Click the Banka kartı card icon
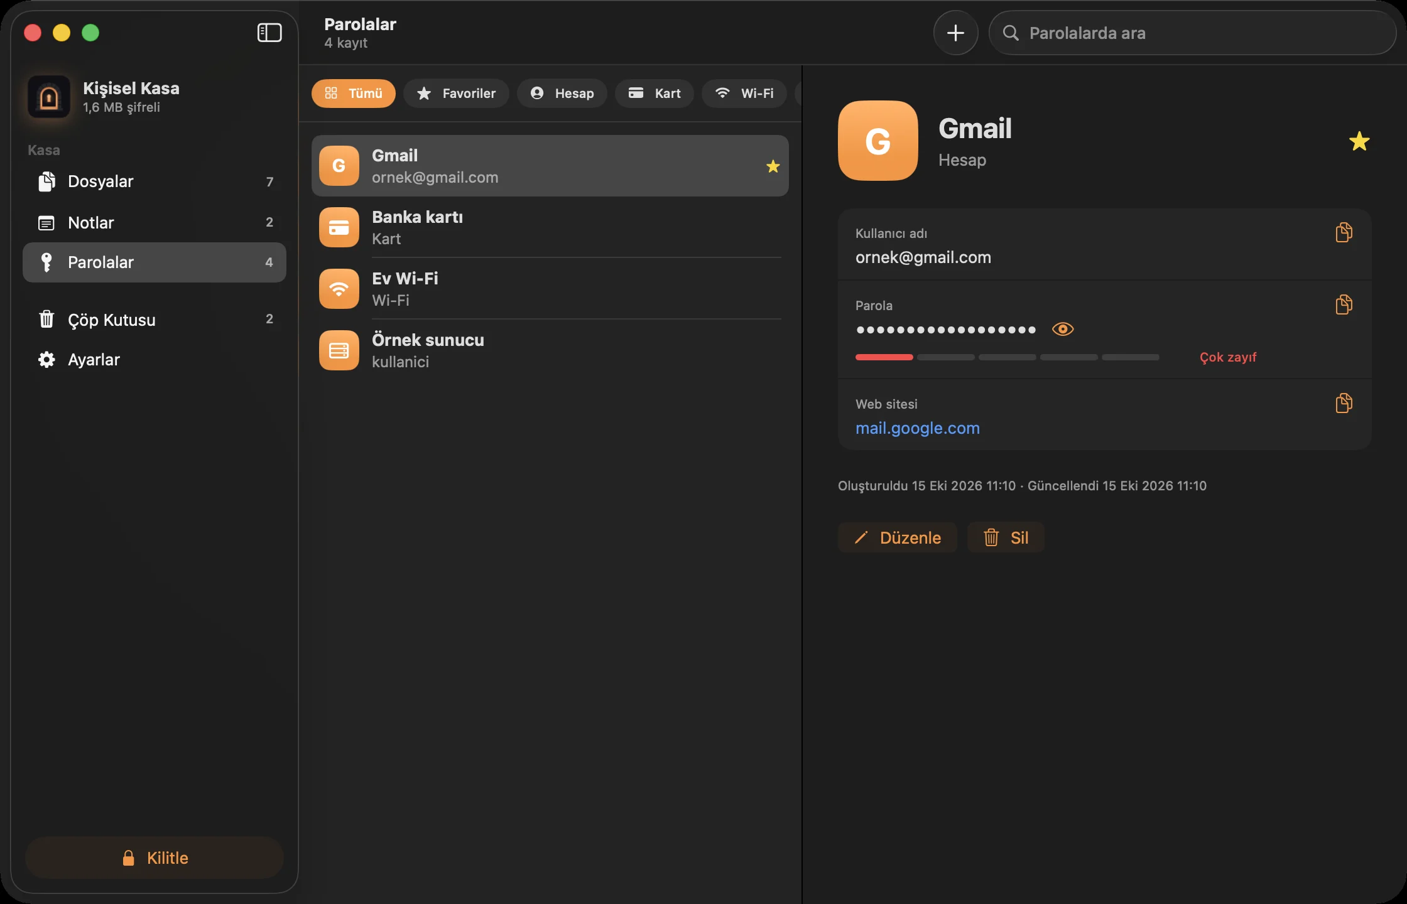1407x904 pixels. 339,227
